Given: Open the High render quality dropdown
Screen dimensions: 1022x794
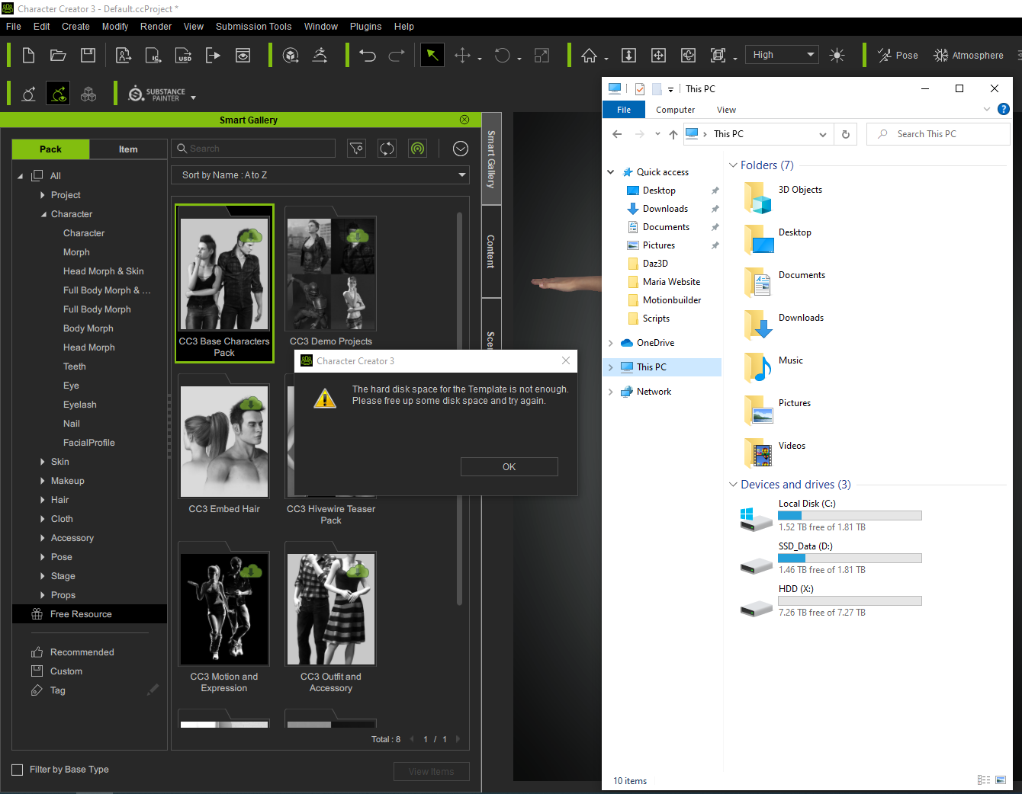Looking at the screenshot, I should click(x=782, y=55).
